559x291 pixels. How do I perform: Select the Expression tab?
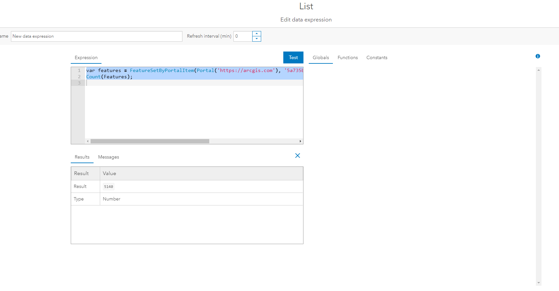click(x=86, y=57)
